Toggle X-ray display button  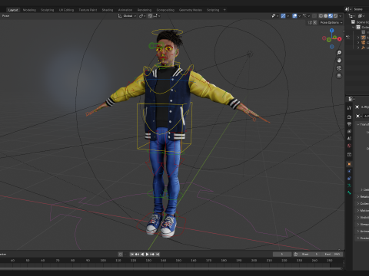pyautogui.click(x=314, y=16)
